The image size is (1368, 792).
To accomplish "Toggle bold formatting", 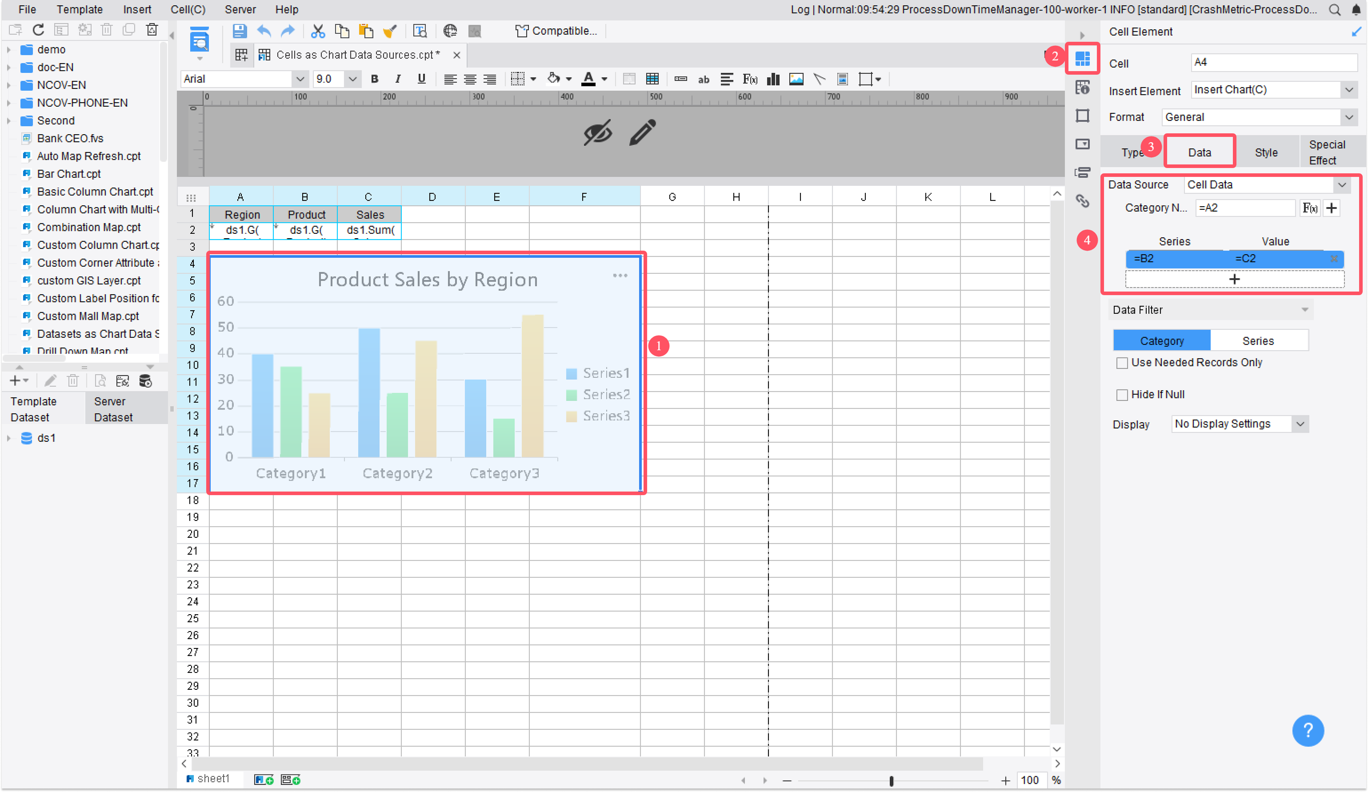I will point(374,79).
